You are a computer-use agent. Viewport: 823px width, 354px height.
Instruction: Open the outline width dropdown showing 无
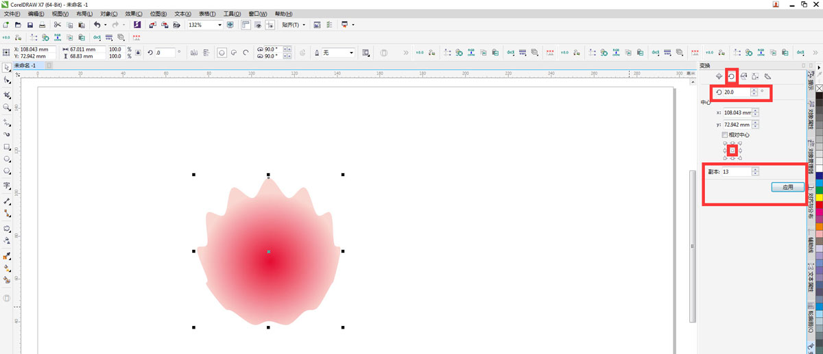(x=351, y=53)
